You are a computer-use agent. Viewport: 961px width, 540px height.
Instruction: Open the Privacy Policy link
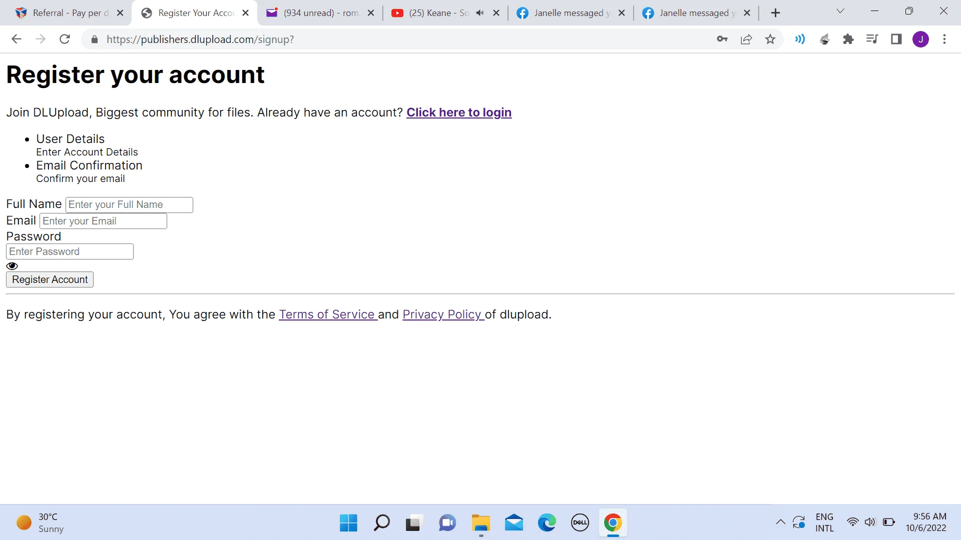[x=442, y=314]
